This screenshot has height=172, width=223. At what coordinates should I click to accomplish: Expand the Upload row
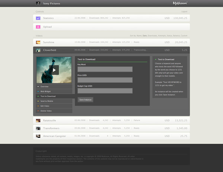[x=111, y=27]
